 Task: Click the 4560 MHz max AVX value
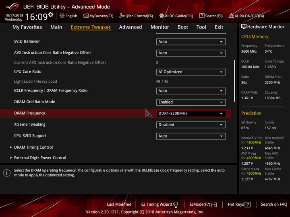point(272,164)
